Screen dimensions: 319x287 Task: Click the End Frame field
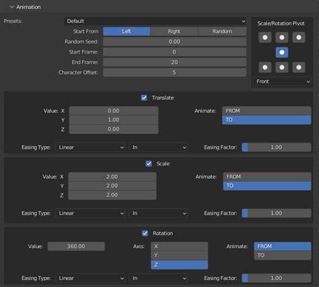(x=174, y=63)
